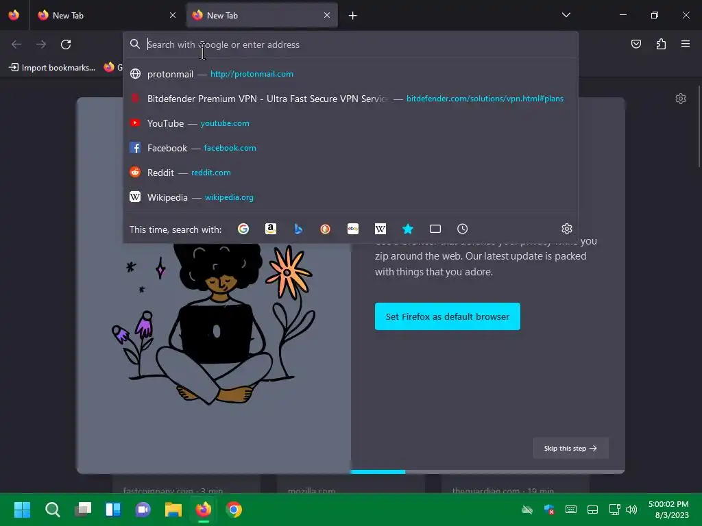Open the volume control in system tray

tap(631, 510)
